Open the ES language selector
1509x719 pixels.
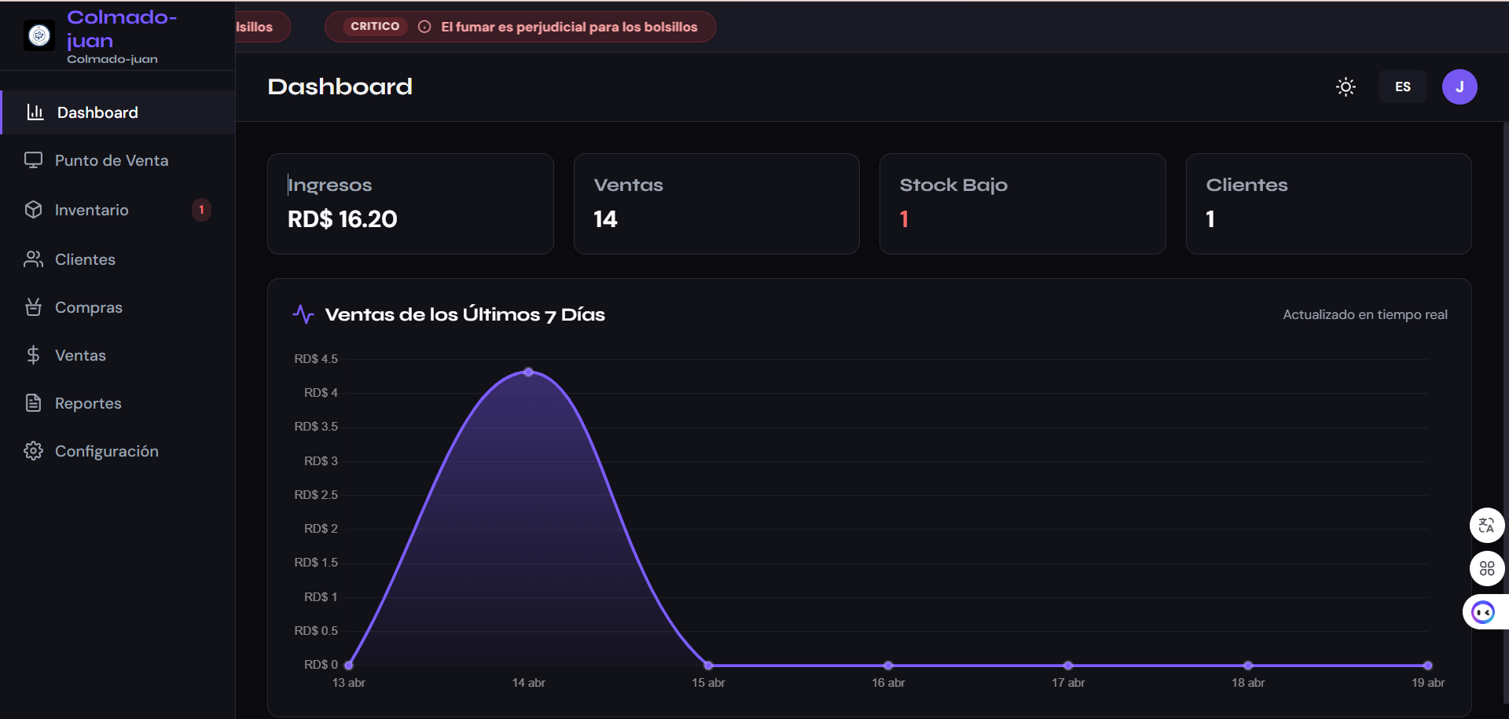tap(1402, 86)
